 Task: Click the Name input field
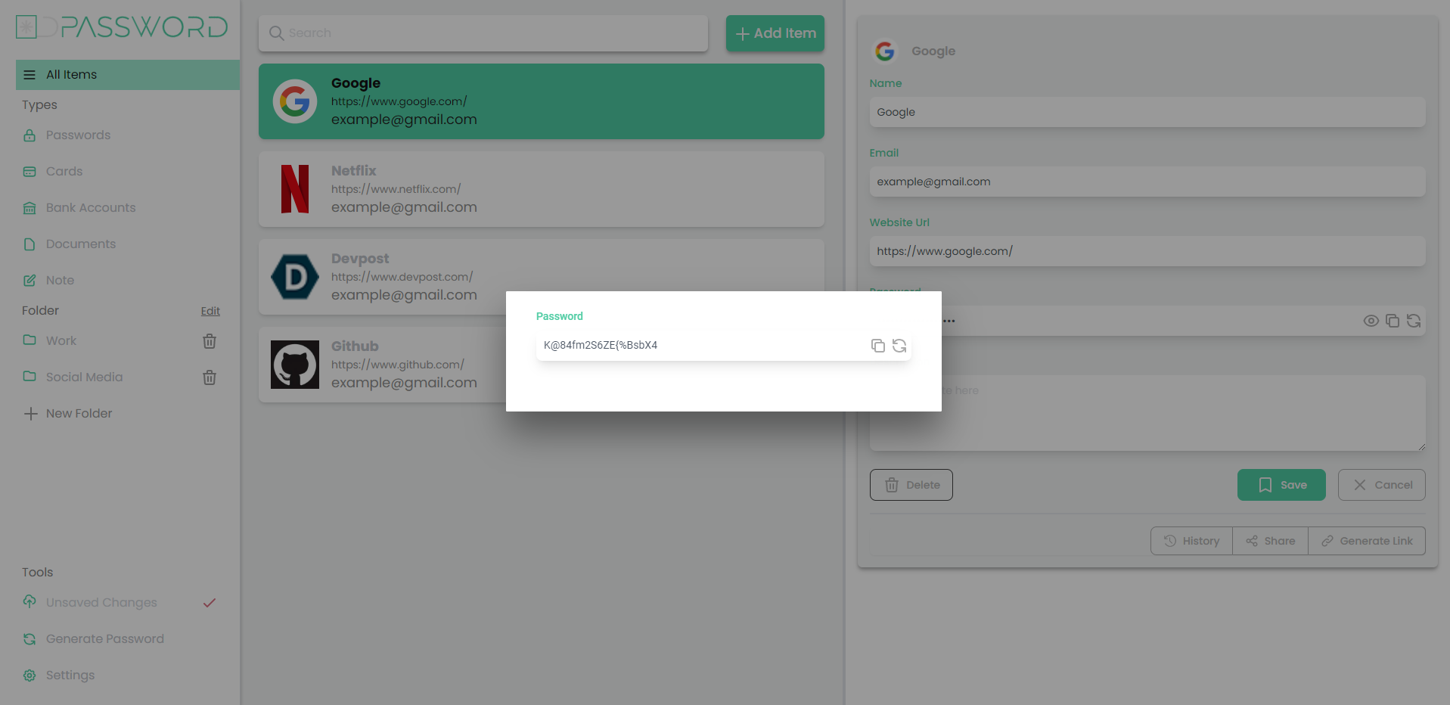pos(1147,112)
